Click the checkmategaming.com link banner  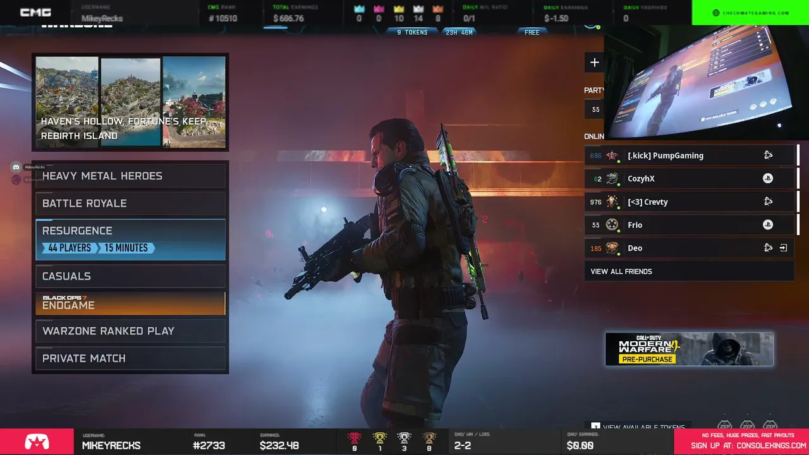tap(750, 13)
